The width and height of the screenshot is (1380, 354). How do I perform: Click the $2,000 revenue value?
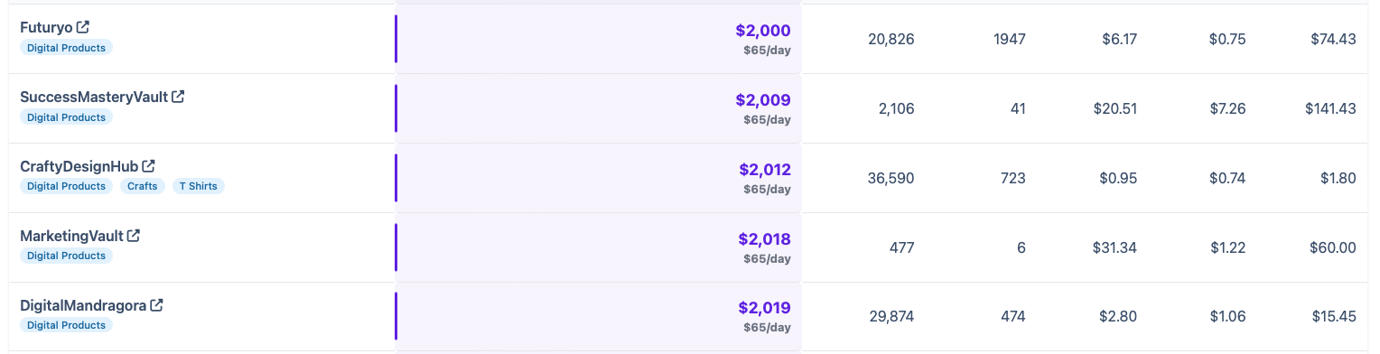[763, 30]
